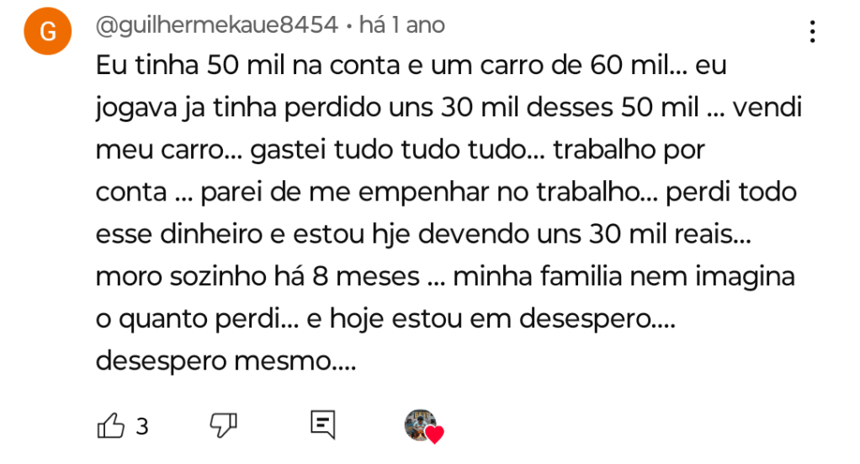
Task: Click the line starting 'jogava ja tinha perdido'
Action: [x=449, y=109]
